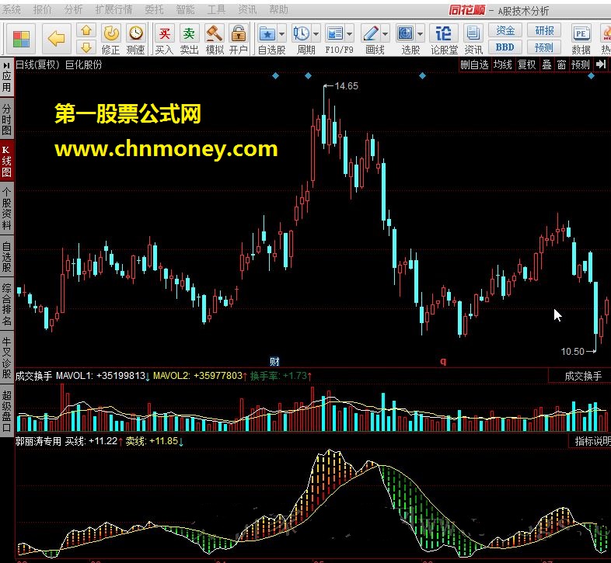This screenshot has height=563, width=611.
Task: Click the colorful home grid icon
Action: point(21,39)
